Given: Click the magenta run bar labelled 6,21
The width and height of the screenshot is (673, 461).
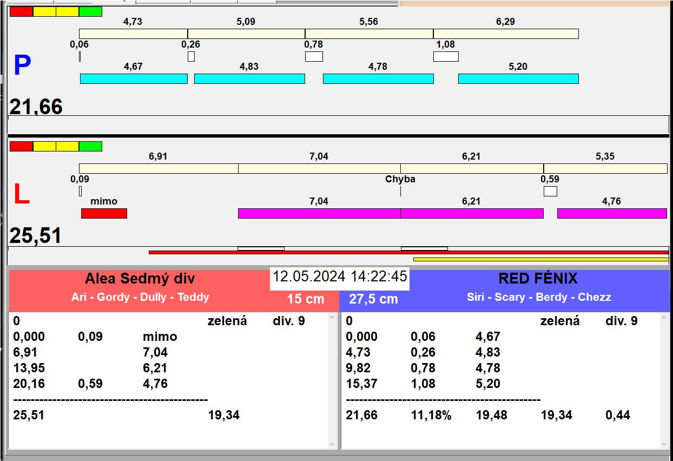Looking at the screenshot, I should [472, 213].
